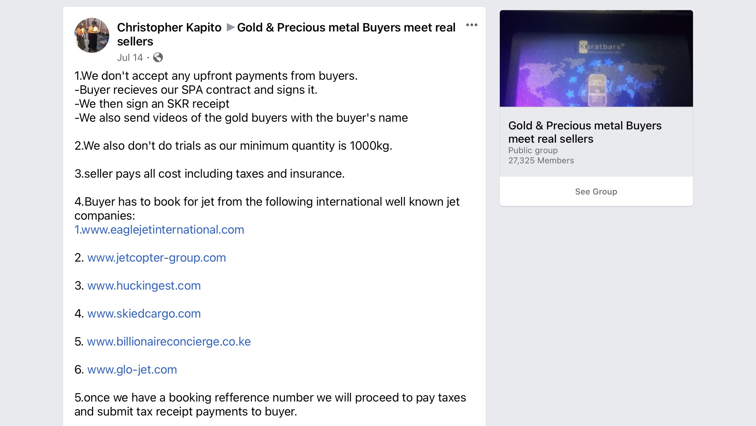Image resolution: width=756 pixels, height=426 pixels.
Task: Open the group name link in post header
Action: pyautogui.click(x=346, y=27)
